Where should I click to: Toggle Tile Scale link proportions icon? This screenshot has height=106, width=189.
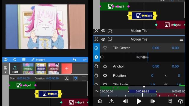coord(166,84)
